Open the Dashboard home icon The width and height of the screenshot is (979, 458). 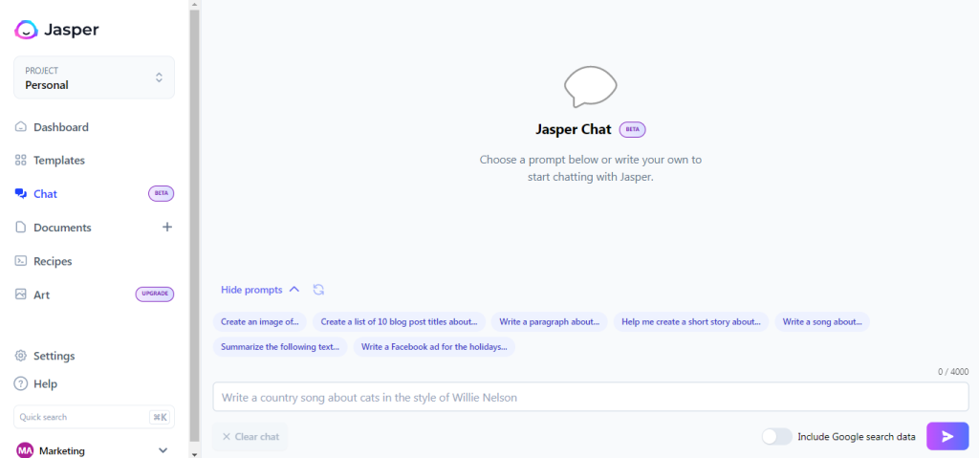[21, 127]
